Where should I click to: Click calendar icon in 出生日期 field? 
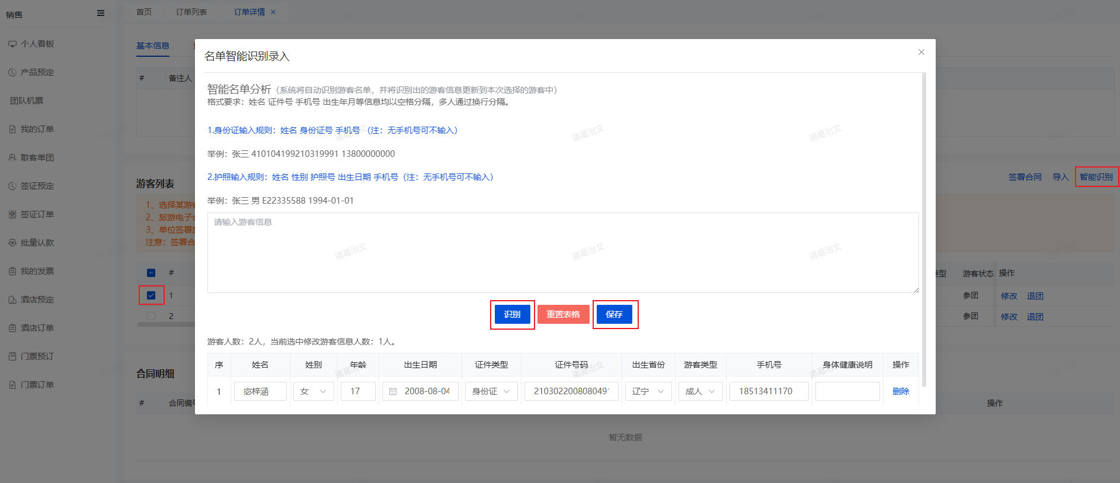point(393,391)
